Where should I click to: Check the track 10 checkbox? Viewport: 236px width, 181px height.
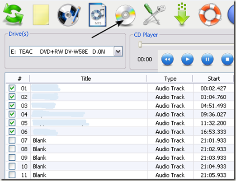(x=12, y=166)
